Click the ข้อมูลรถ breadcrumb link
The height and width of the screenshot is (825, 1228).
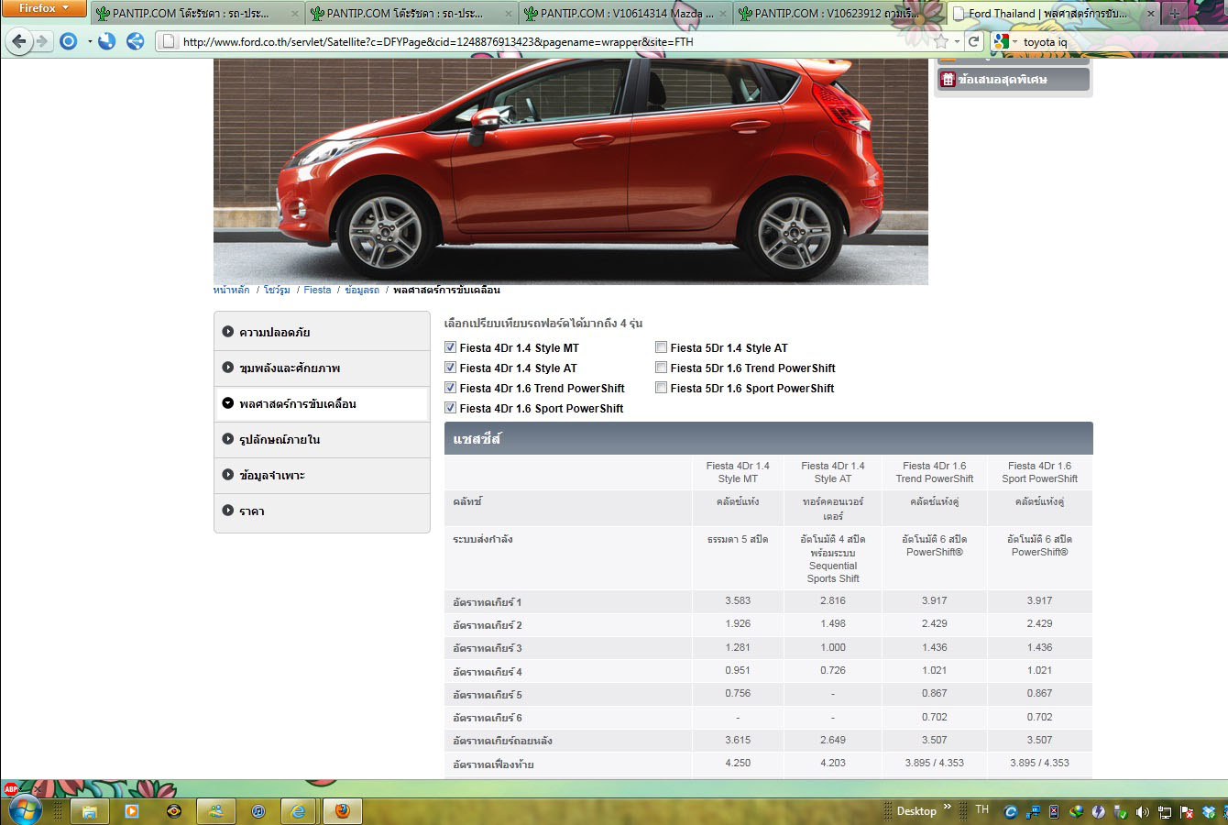click(x=362, y=290)
